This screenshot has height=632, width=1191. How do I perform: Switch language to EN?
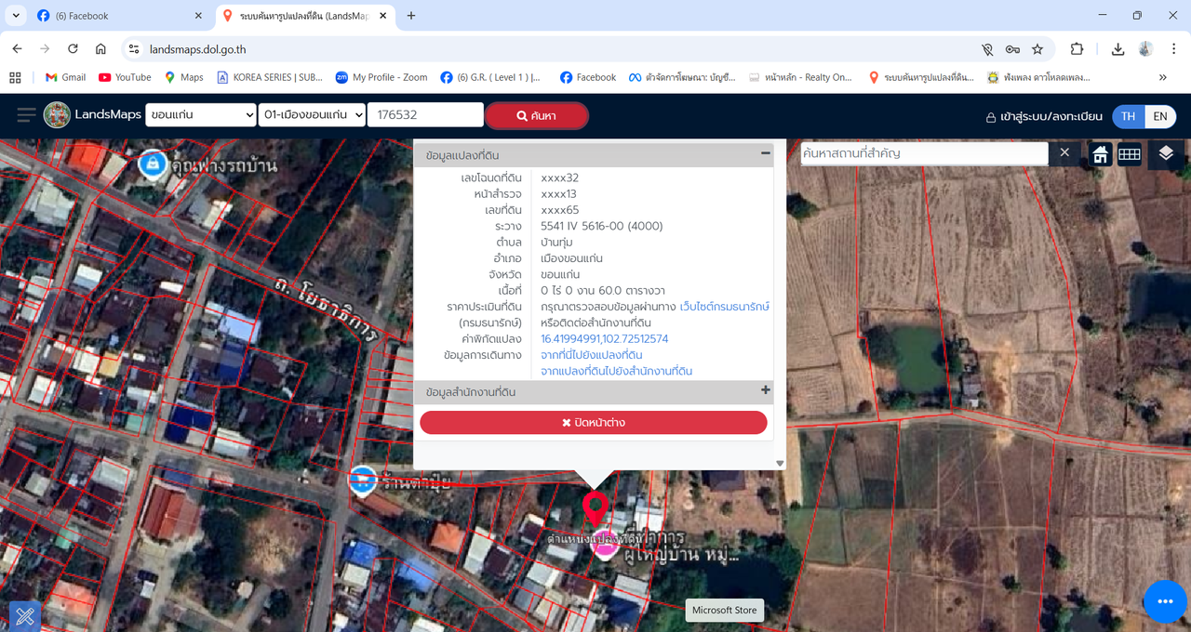(1160, 116)
